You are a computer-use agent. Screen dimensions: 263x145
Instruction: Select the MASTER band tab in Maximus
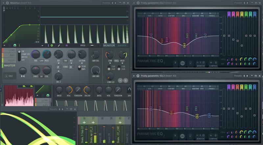coord(9,66)
